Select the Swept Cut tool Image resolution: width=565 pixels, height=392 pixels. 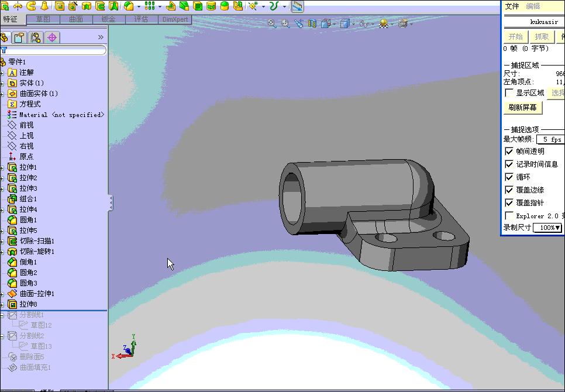100,6
